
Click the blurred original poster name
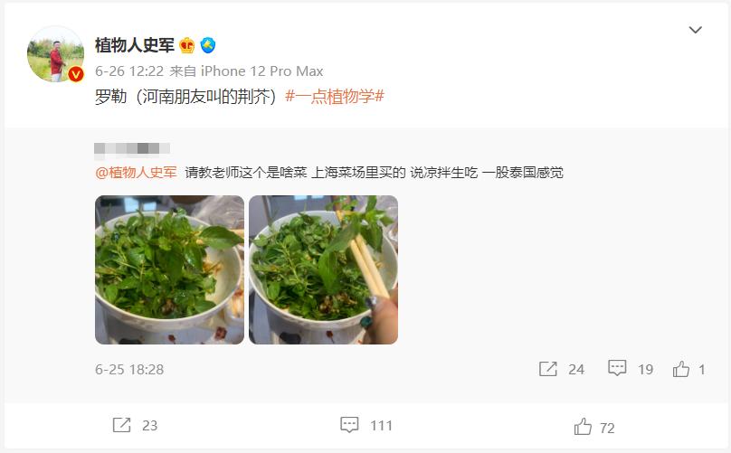tap(132, 148)
